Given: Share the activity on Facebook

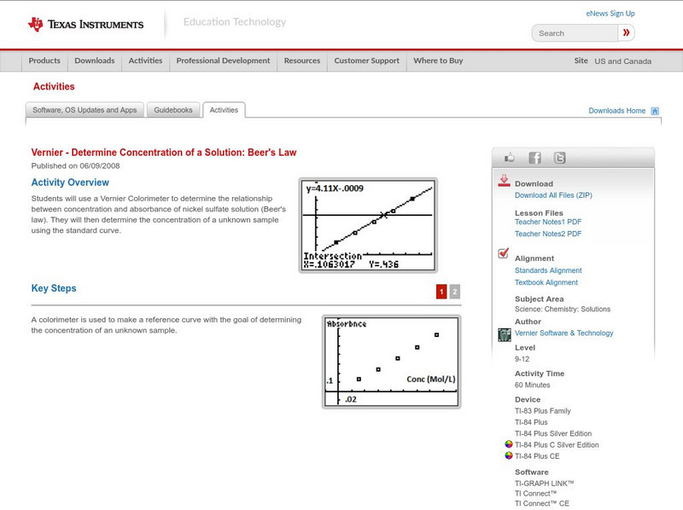Looking at the screenshot, I should (x=534, y=157).
